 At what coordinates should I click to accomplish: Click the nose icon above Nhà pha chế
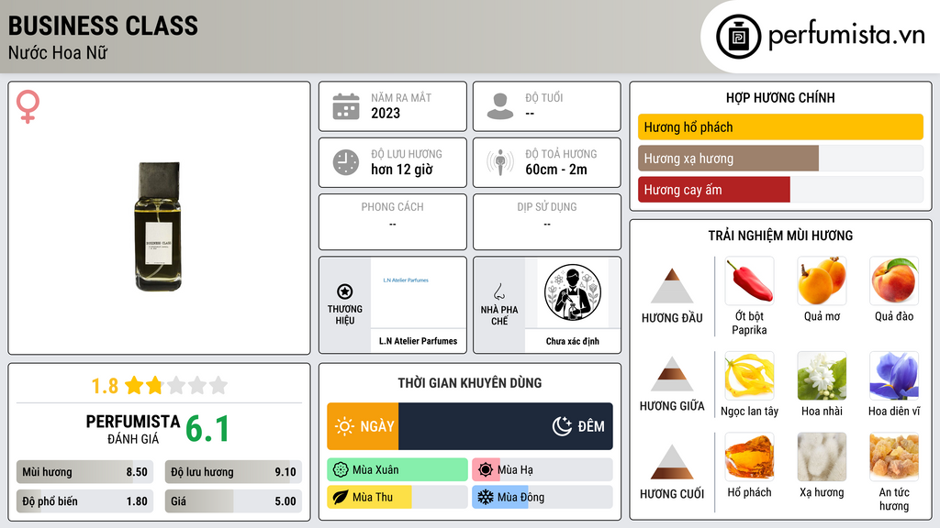[498, 291]
